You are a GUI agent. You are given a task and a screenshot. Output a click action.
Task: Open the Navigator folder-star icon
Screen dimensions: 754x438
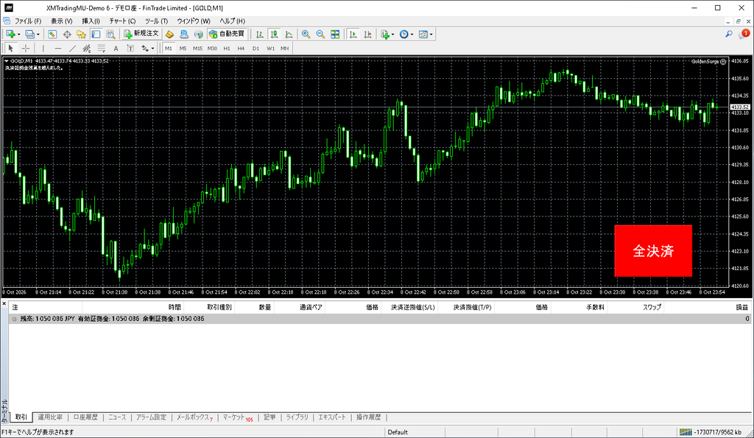[x=81, y=34]
